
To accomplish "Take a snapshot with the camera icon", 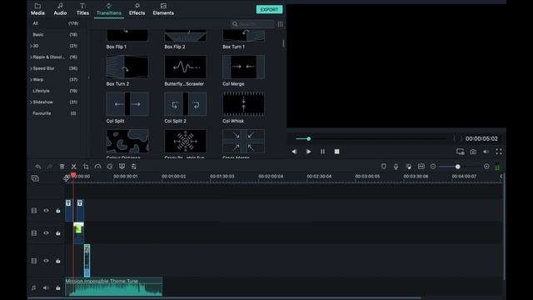I will tap(473, 152).
